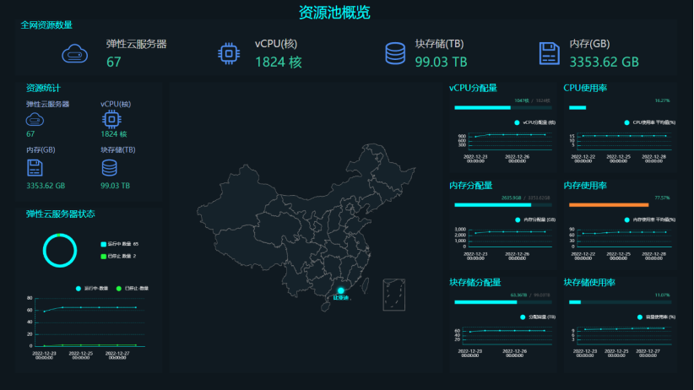
Task: Click the 内存使用率 chart title
Action: click(585, 186)
